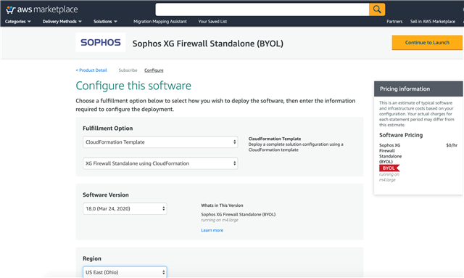Open the CloudFormation Template fulfillment dropdown
464x278 pixels.
[160, 142]
